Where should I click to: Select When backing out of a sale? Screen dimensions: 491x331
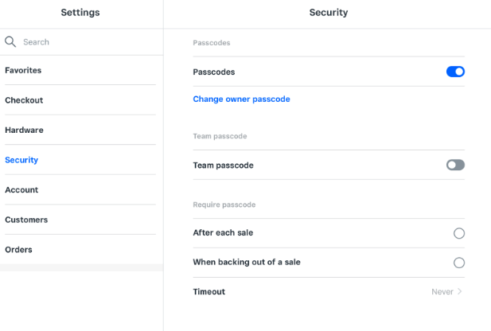coord(458,263)
